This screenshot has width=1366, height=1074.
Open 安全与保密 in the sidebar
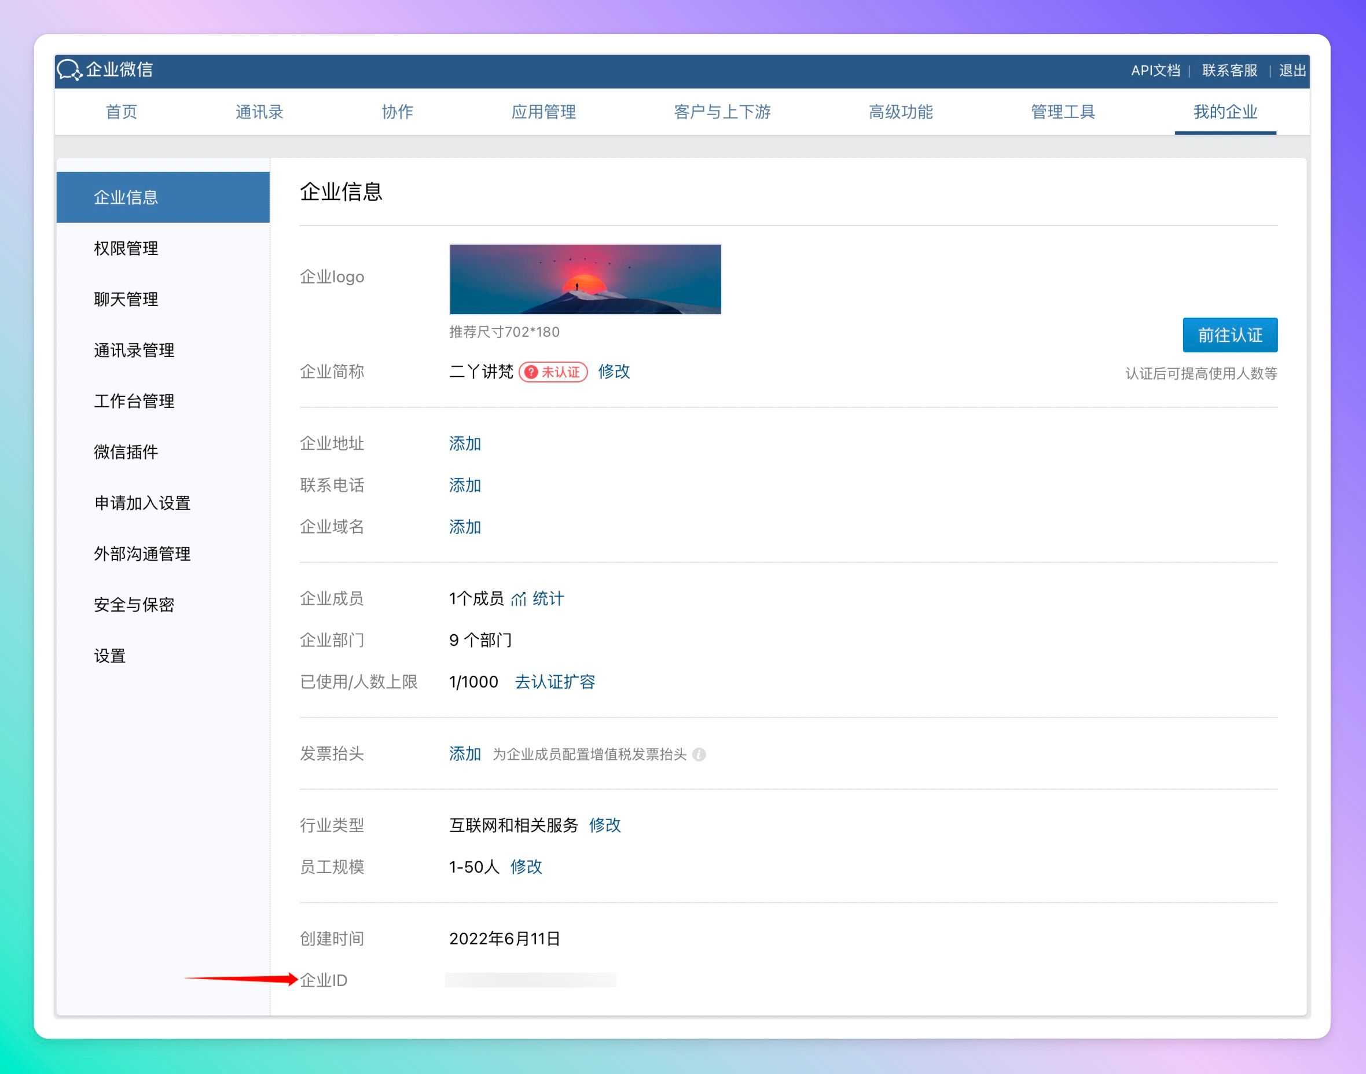click(x=134, y=605)
